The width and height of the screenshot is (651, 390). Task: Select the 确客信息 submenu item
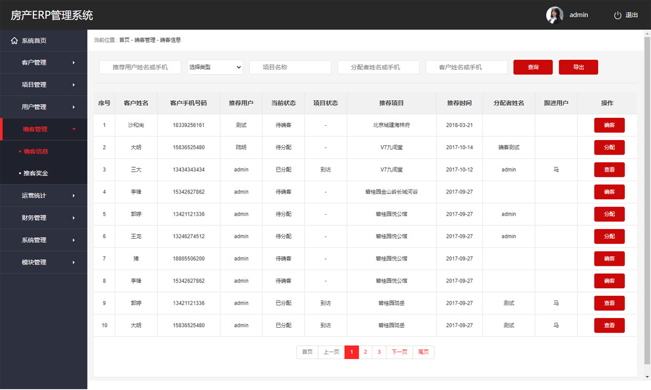pyautogui.click(x=36, y=151)
